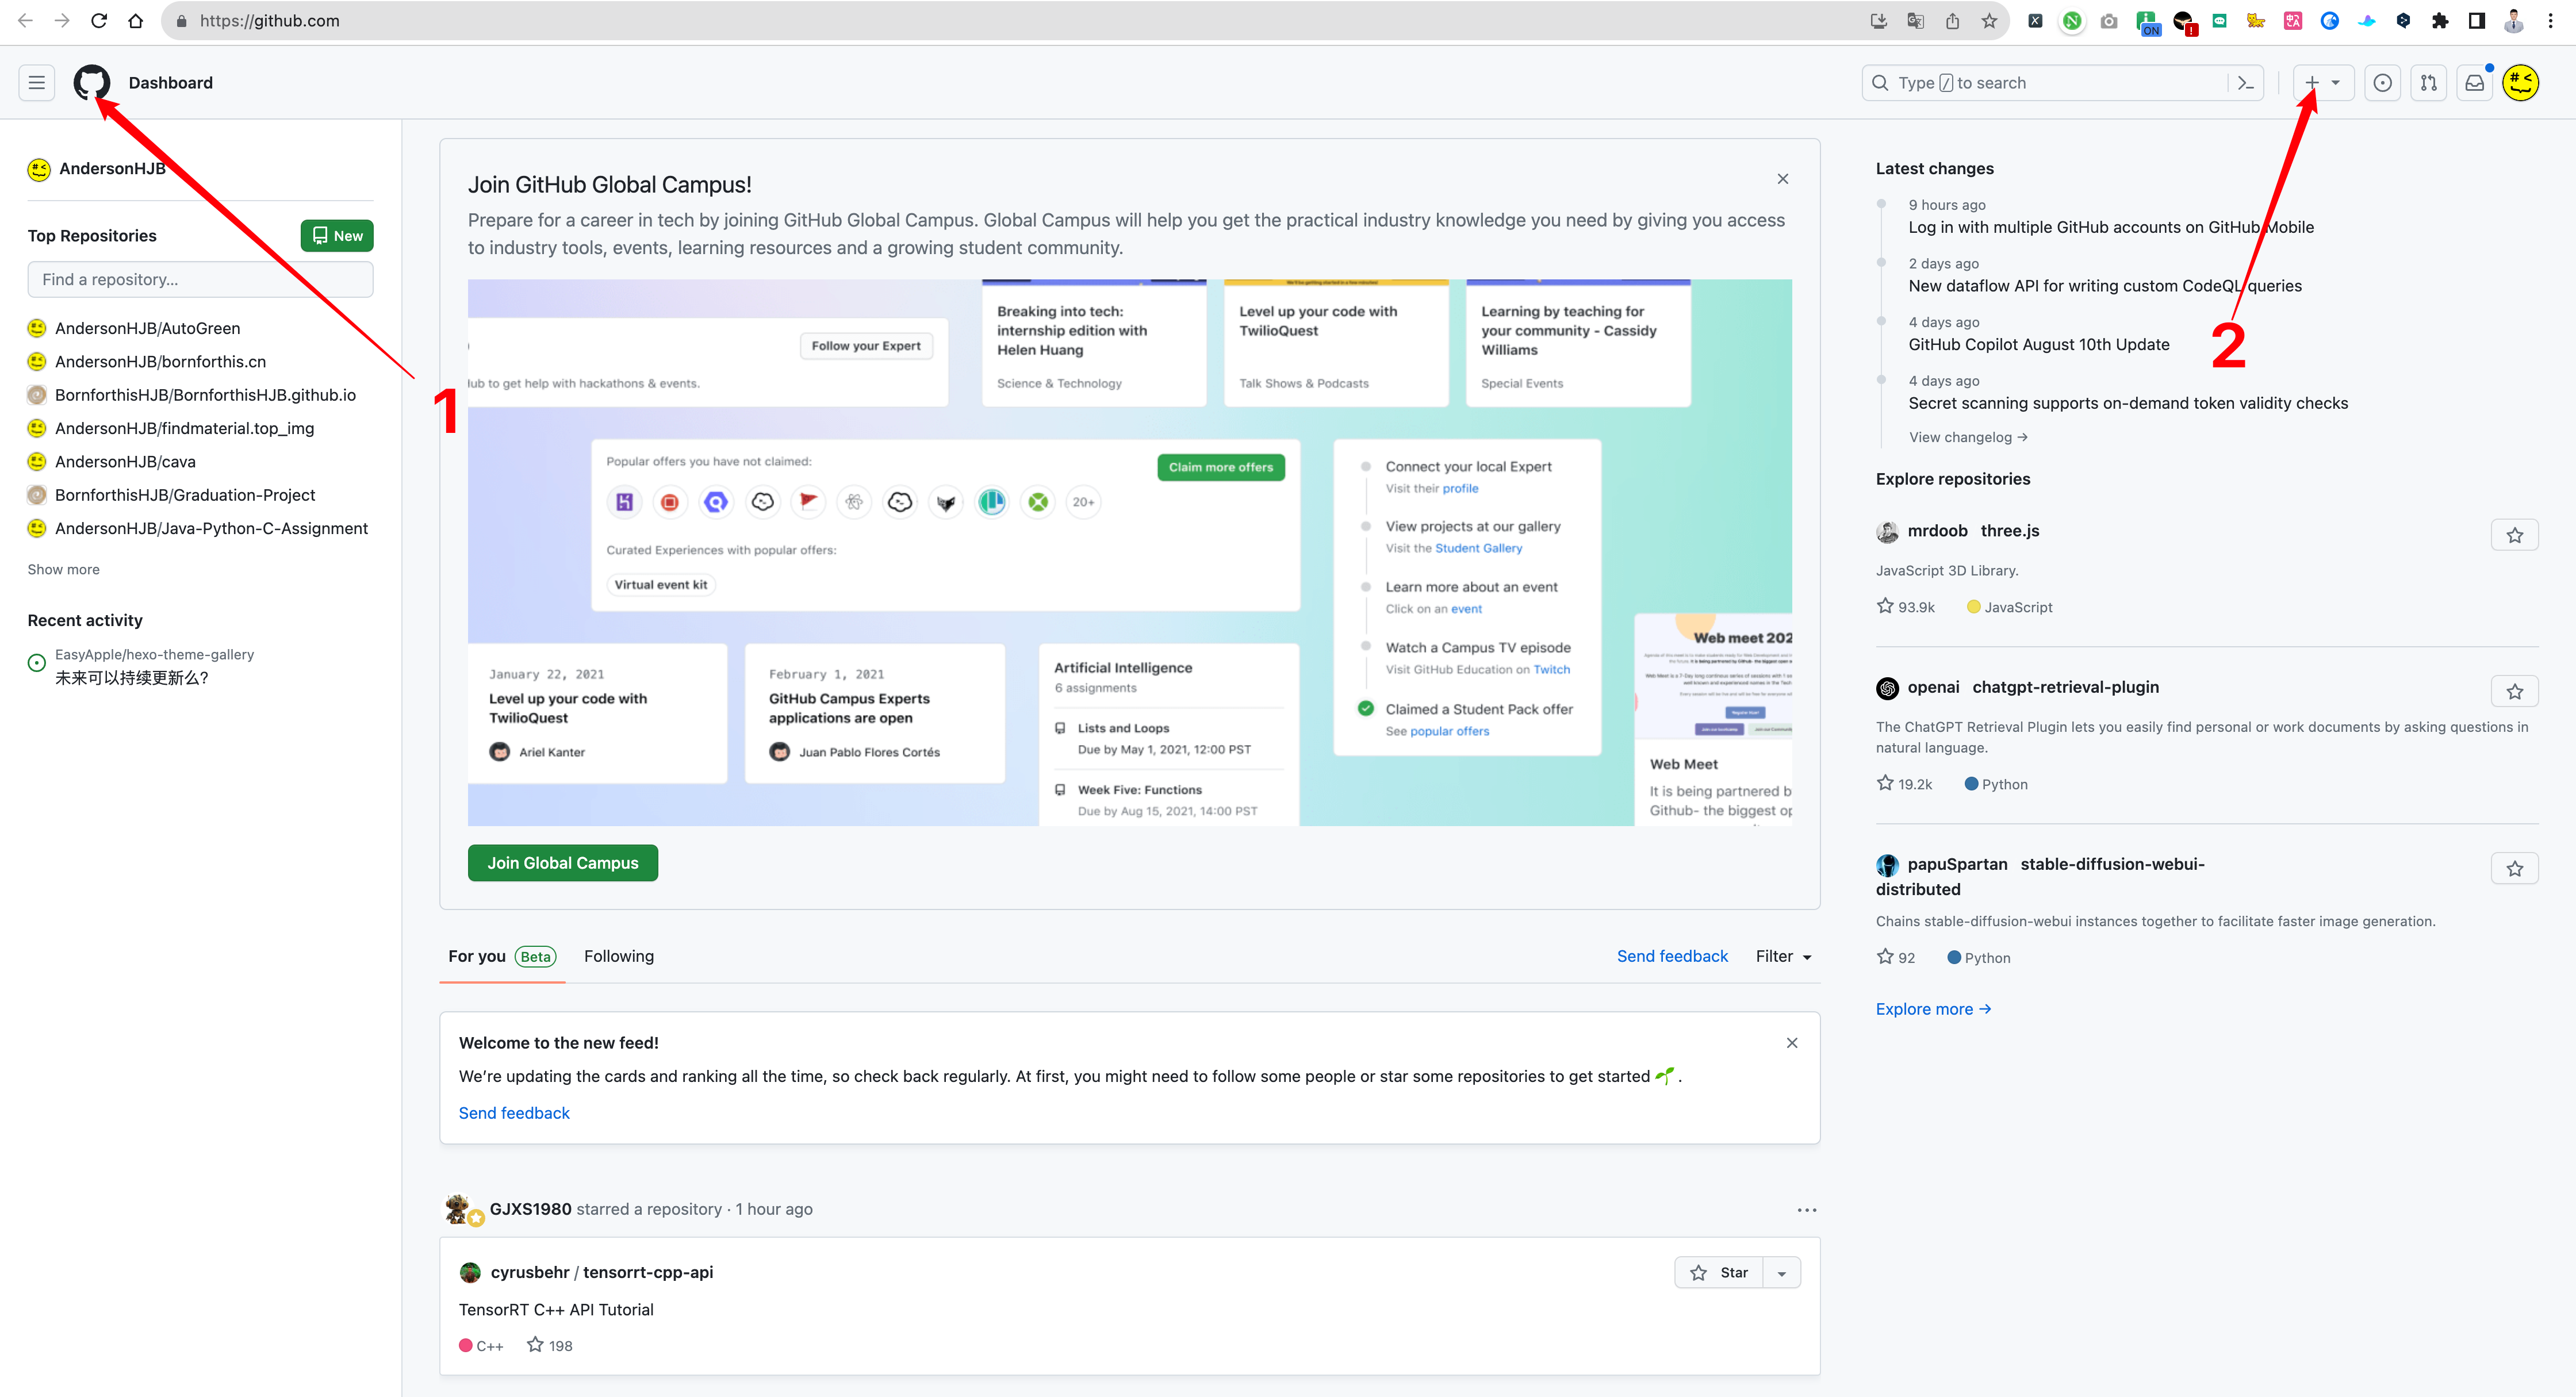Open Log in with multiple GitHub accounts changelog
Viewport: 2576px width, 1397px height.
pyautogui.click(x=2111, y=227)
